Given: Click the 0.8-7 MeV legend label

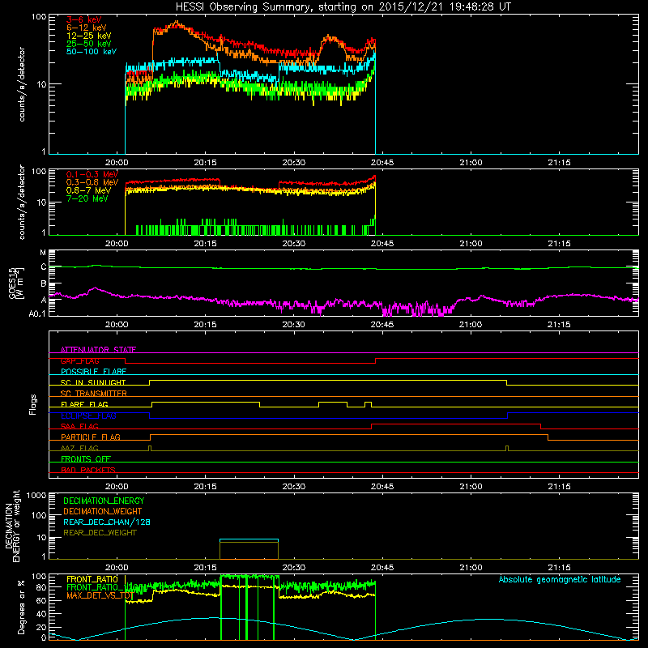Looking at the screenshot, I should point(88,190).
